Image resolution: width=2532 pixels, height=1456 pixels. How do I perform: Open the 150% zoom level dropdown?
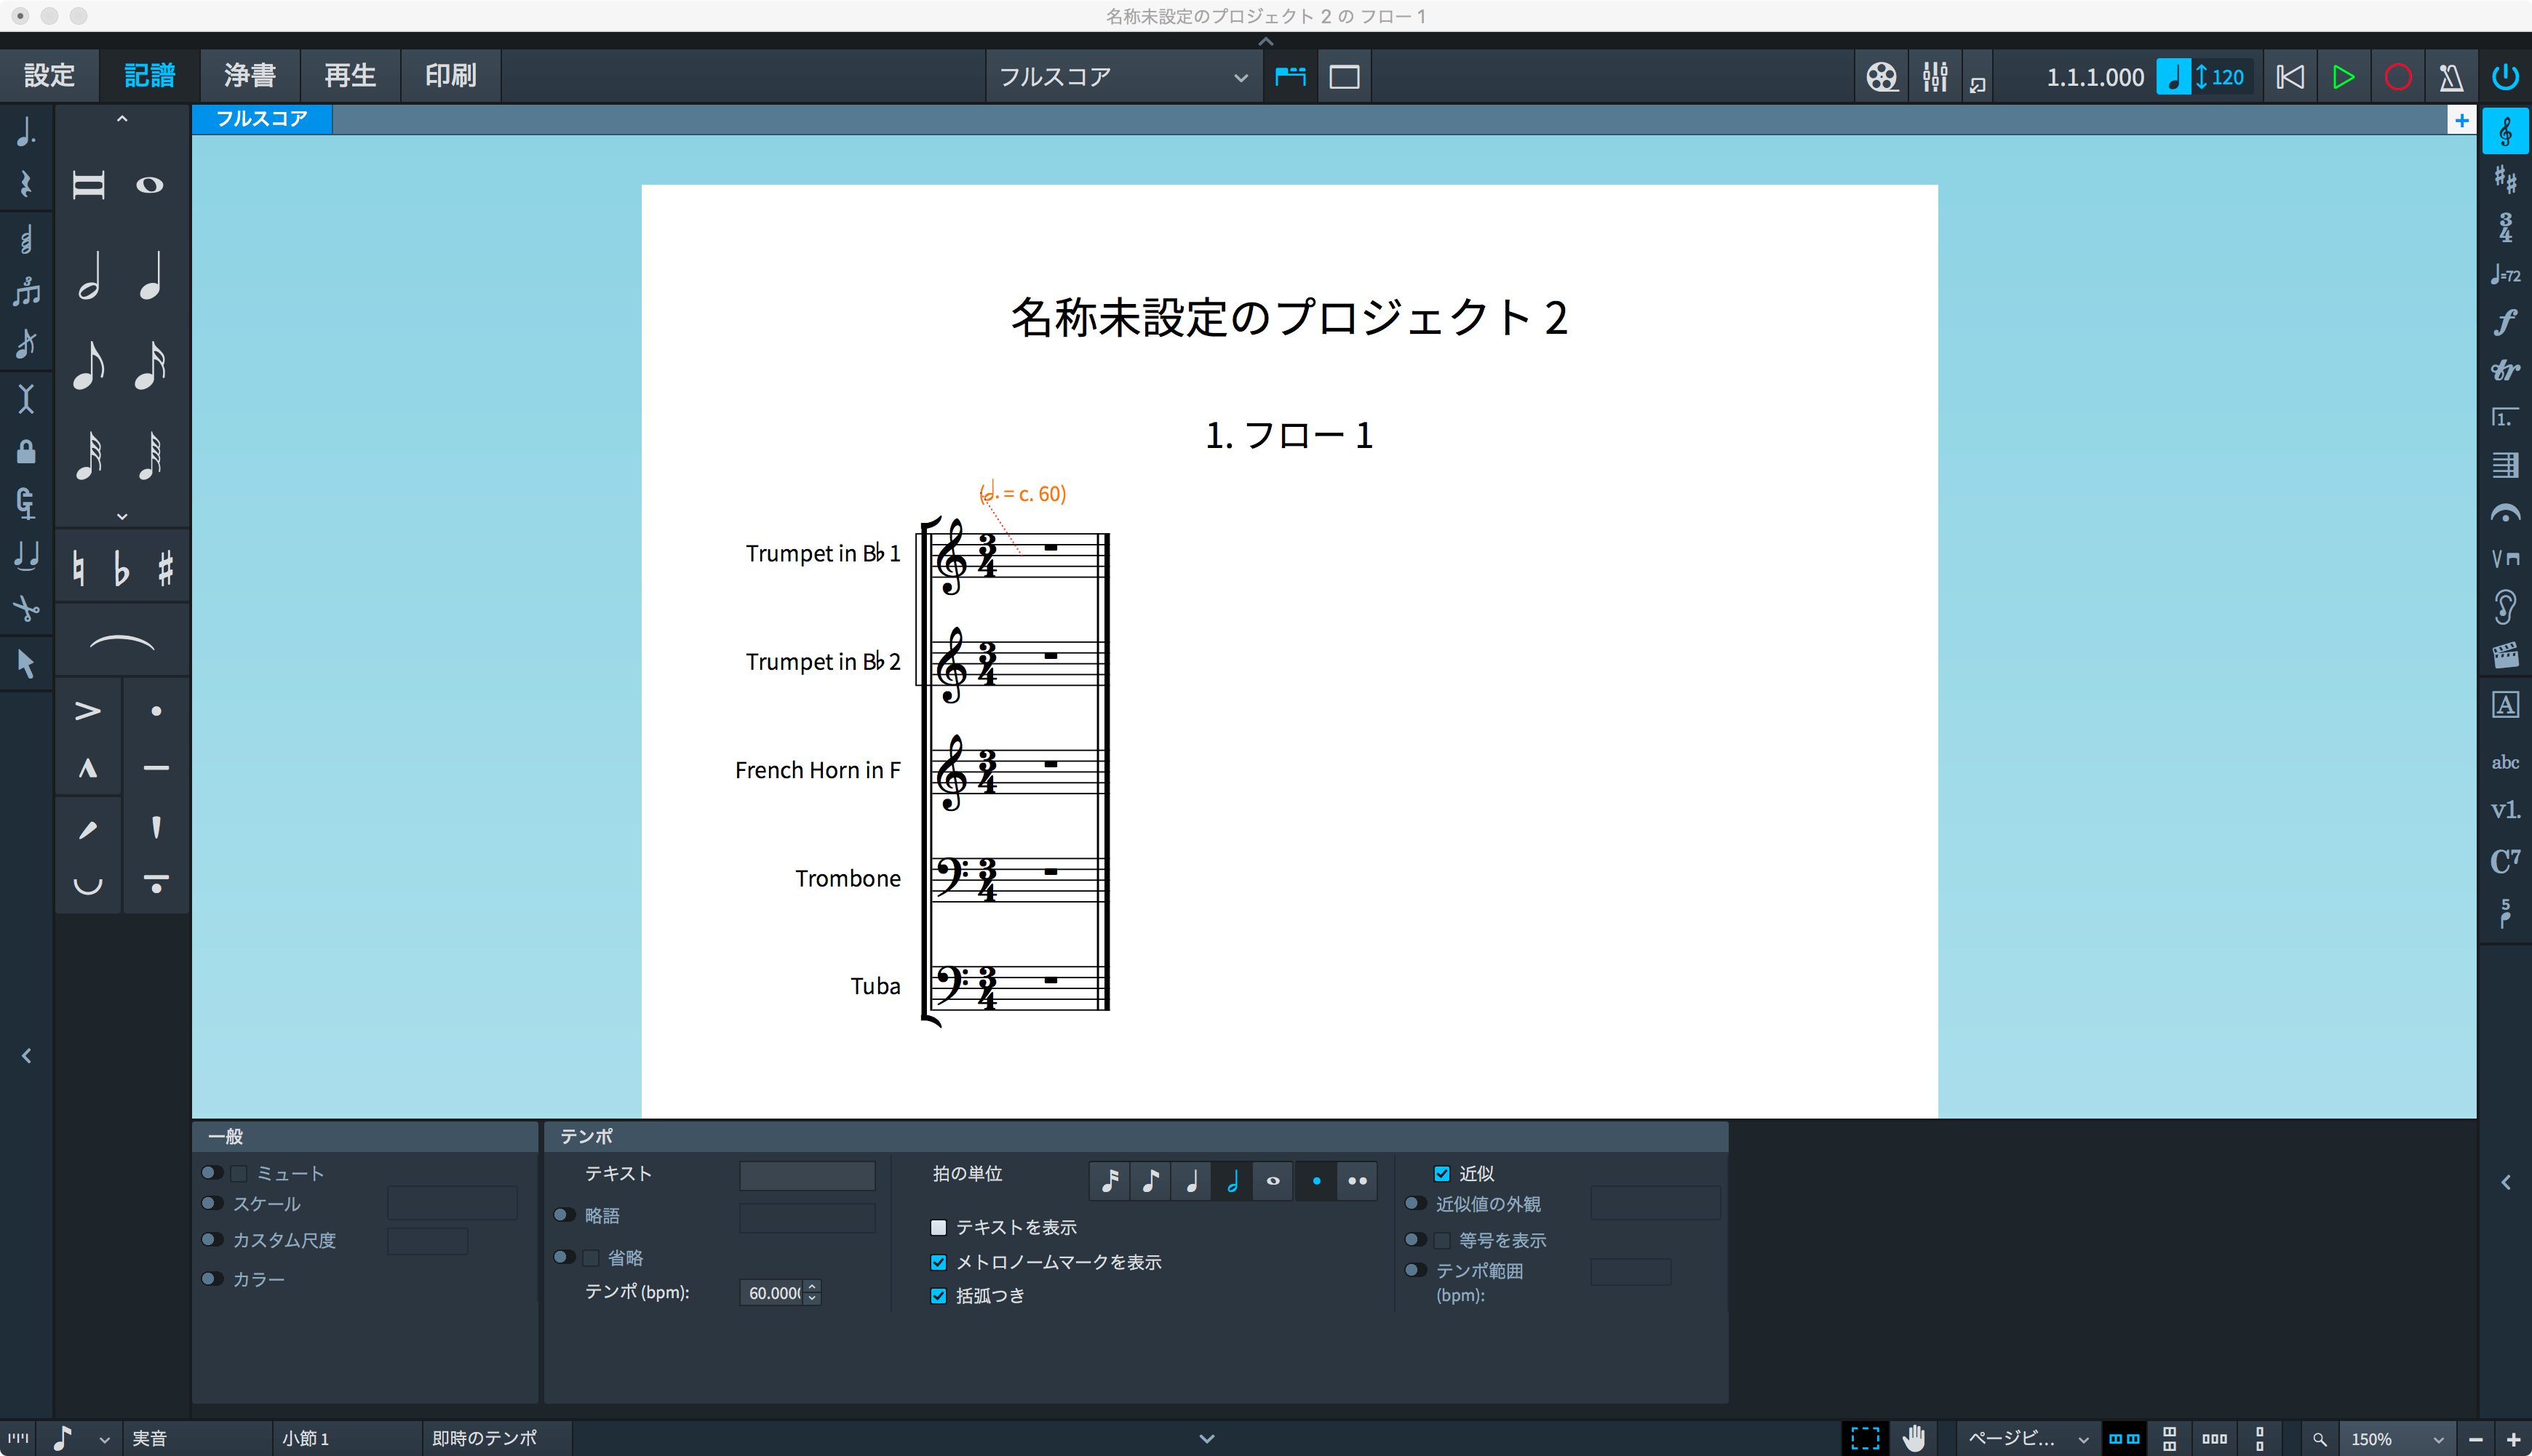coord(2395,1439)
